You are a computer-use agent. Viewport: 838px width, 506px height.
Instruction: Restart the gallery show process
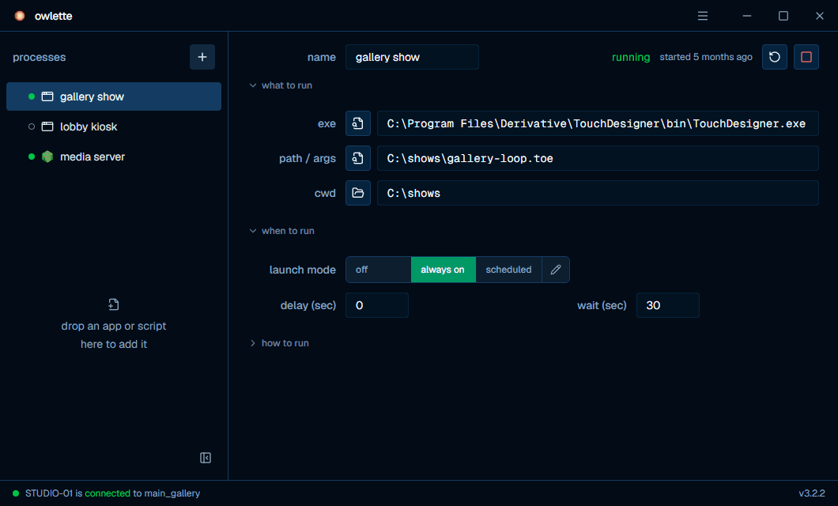click(775, 57)
